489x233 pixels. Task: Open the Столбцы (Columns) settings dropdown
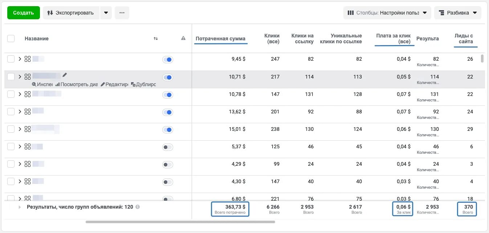387,13
